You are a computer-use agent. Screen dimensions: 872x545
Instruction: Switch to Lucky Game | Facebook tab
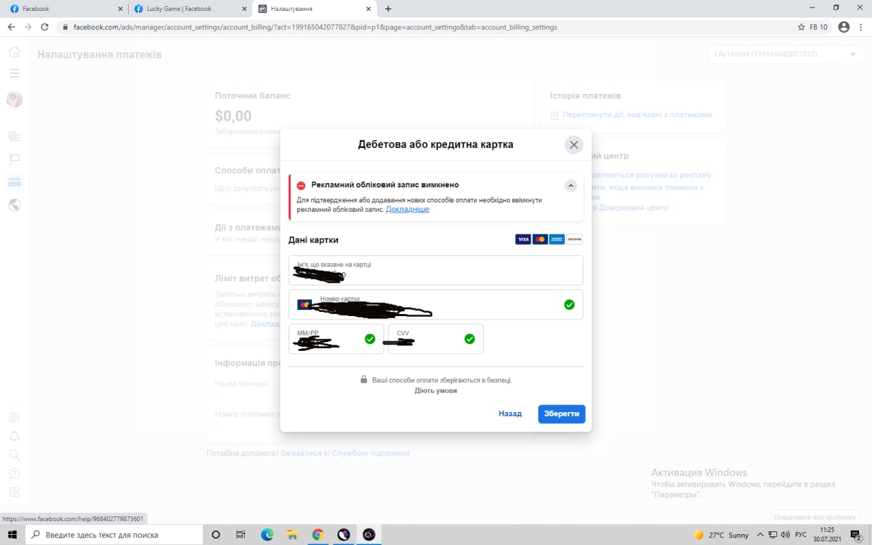191,9
